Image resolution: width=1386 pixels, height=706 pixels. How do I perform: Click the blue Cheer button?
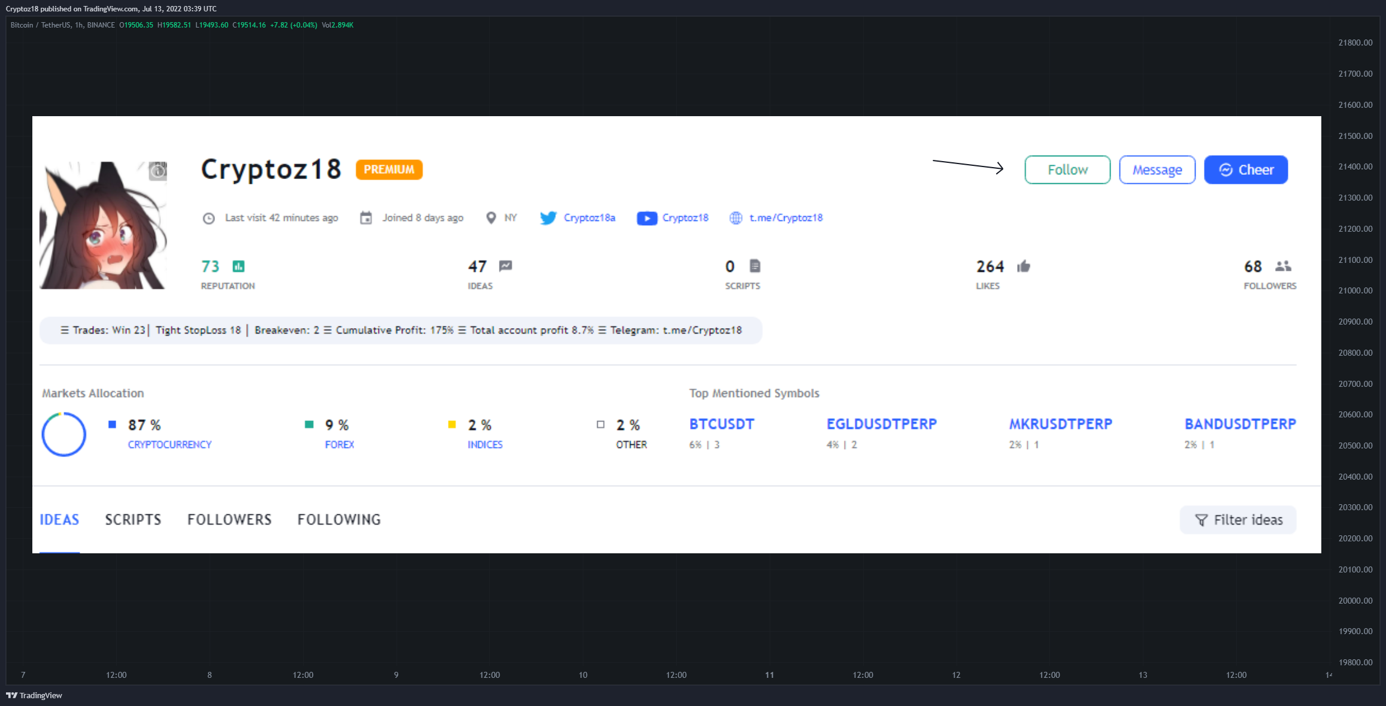(1246, 169)
